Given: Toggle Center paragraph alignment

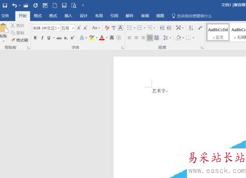Looking at the screenshot, I should (136, 38).
